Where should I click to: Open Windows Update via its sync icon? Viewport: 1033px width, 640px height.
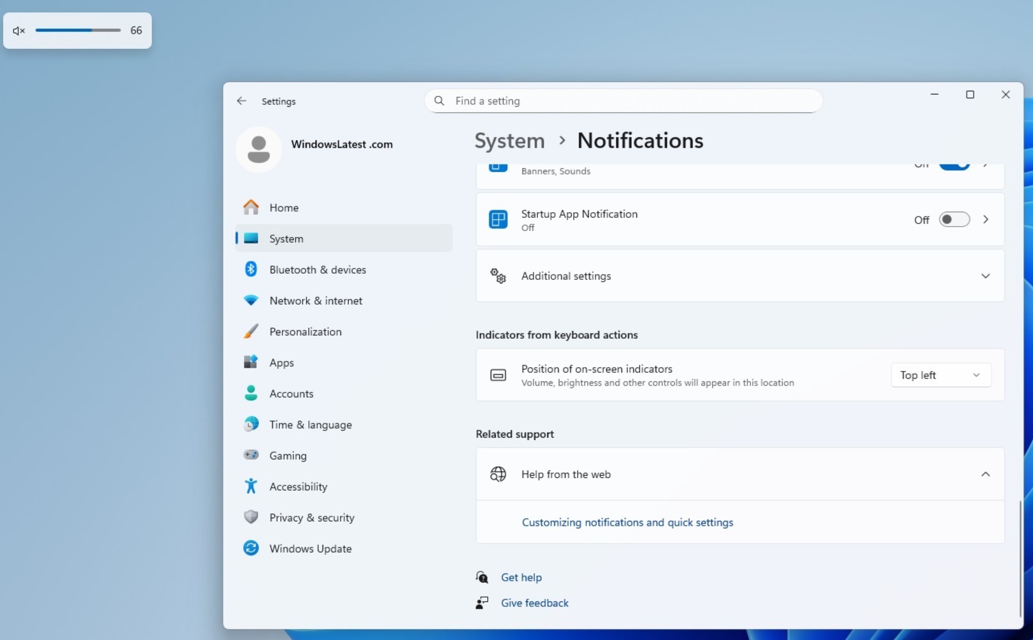(x=251, y=548)
